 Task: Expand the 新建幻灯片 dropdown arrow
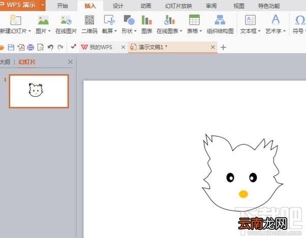[x=29, y=31]
